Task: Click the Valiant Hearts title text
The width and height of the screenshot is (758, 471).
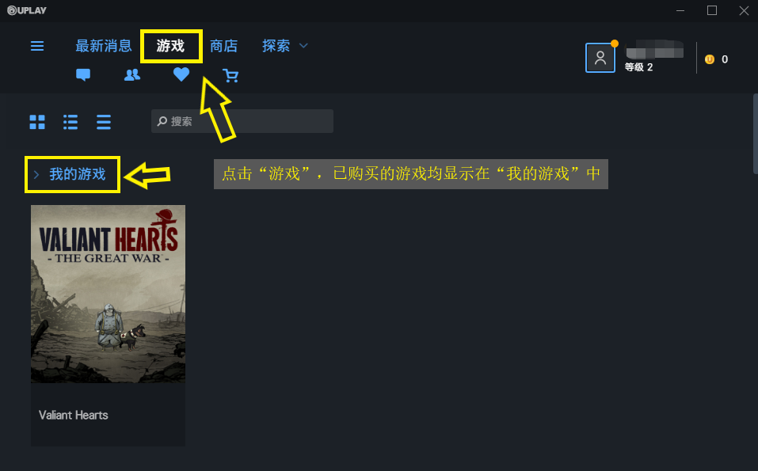Action: (x=74, y=415)
